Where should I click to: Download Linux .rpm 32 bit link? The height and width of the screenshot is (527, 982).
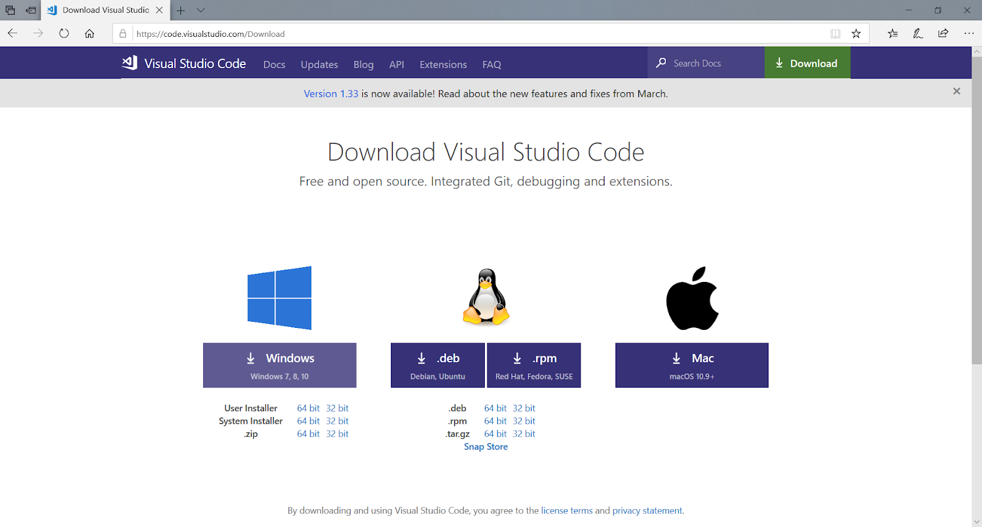[x=524, y=421]
